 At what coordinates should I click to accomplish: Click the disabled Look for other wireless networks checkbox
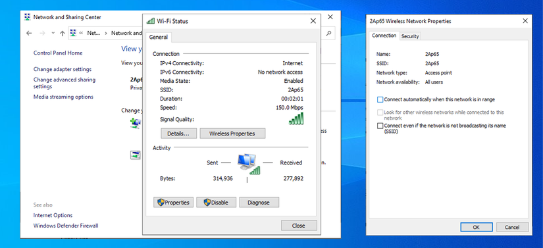380,112
